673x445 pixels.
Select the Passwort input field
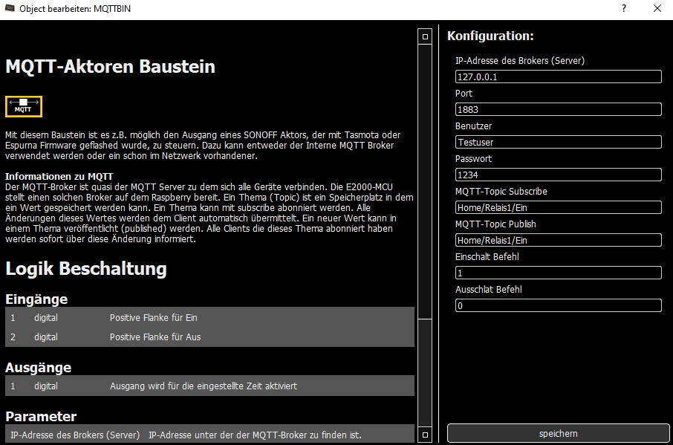[558, 175]
